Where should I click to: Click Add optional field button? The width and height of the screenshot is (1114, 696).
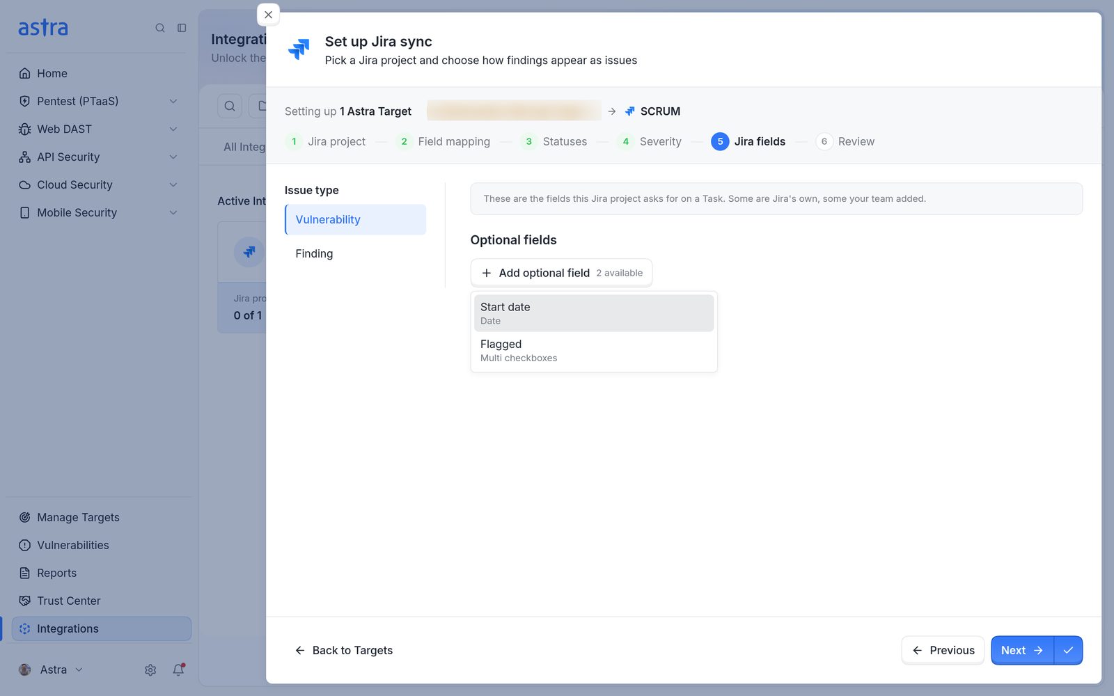(561, 273)
